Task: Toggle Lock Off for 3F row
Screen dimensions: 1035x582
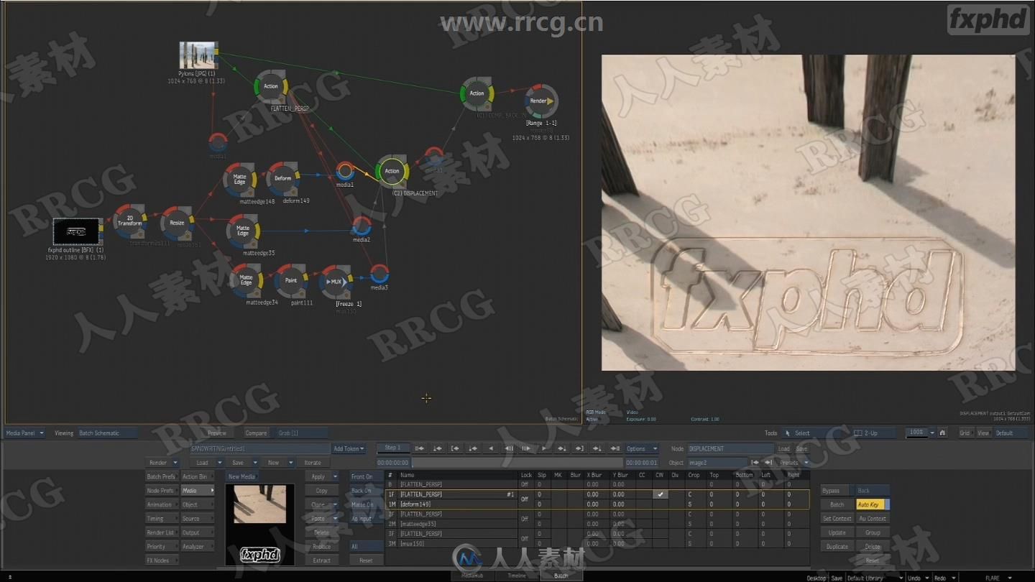Action: click(x=525, y=538)
